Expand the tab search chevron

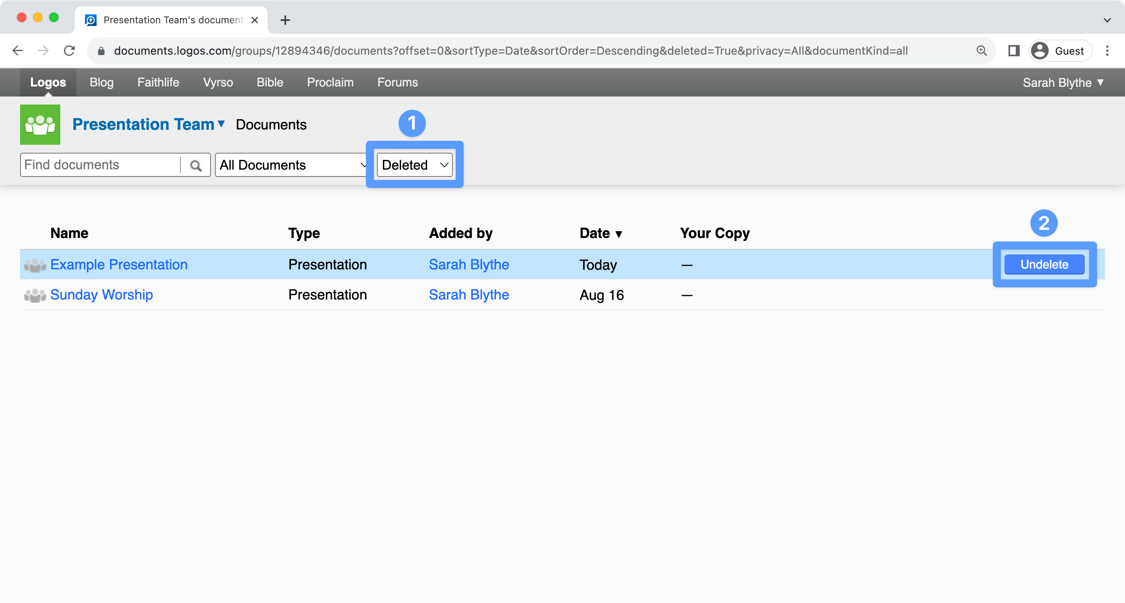(x=1107, y=20)
